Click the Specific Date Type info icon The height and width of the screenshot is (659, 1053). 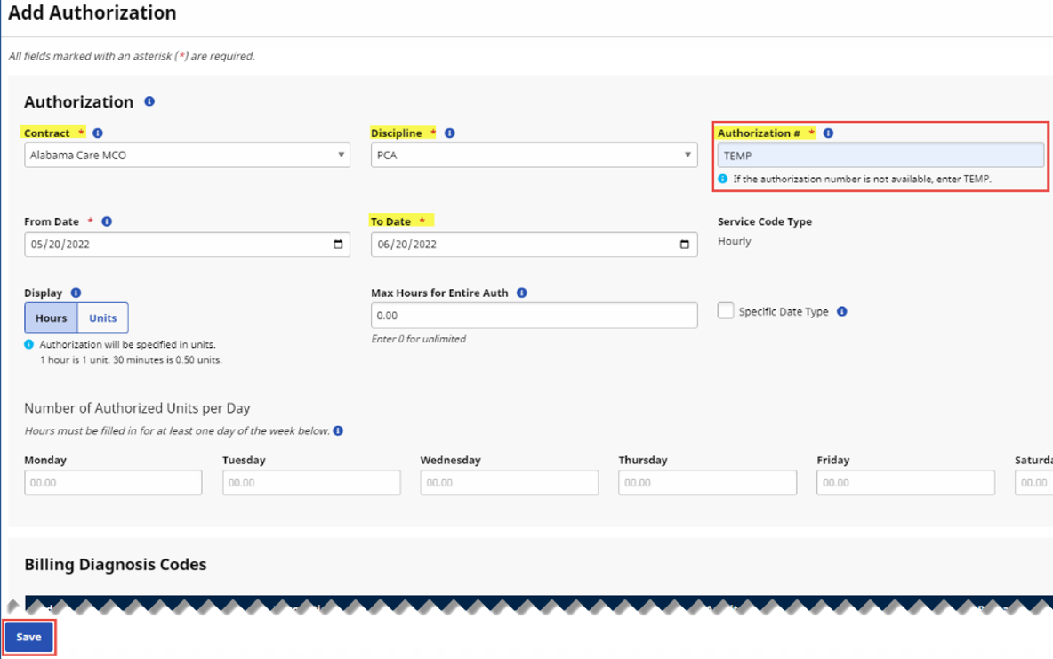pos(841,311)
